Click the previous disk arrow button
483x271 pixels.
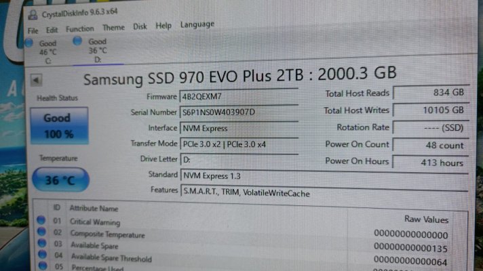[36, 81]
